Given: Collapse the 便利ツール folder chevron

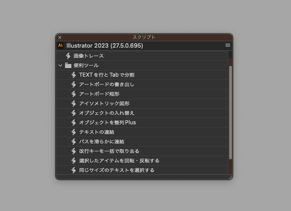Looking at the screenshot, I should pyautogui.click(x=60, y=65).
